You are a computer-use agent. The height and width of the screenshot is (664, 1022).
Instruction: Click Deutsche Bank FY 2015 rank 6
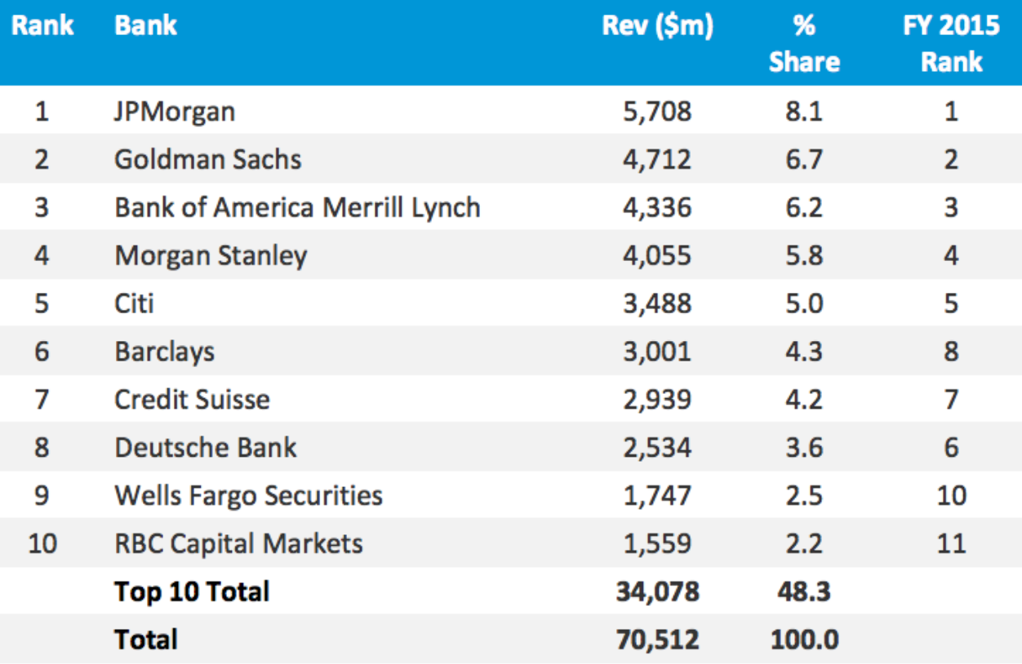pyautogui.click(x=951, y=448)
